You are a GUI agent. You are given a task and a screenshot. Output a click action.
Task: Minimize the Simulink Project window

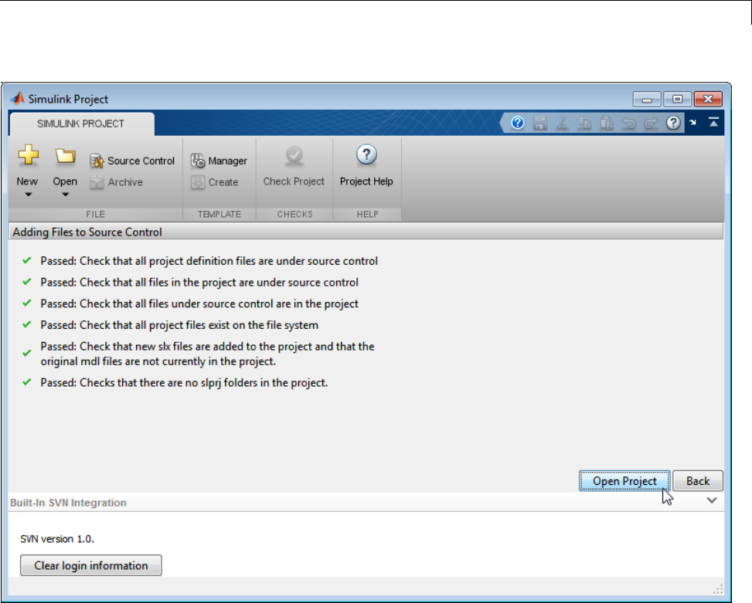click(x=647, y=99)
